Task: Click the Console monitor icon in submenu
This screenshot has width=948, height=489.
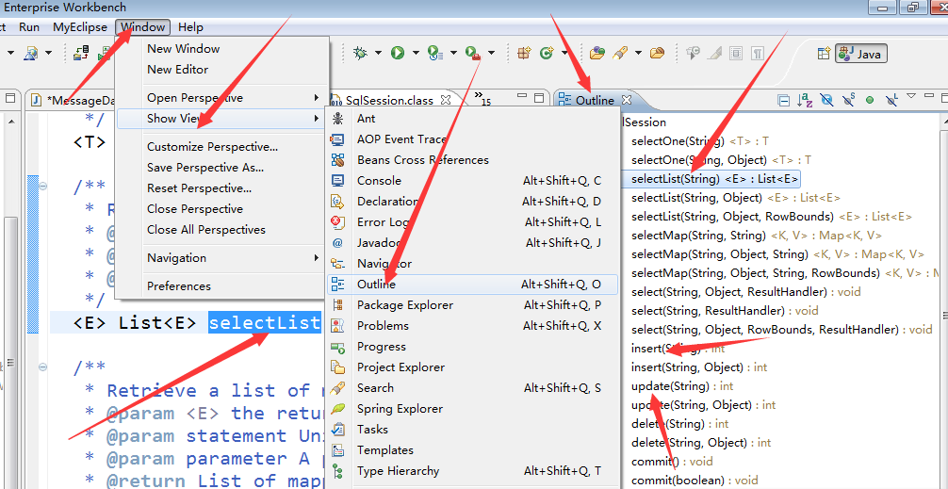Action: click(x=337, y=181)
